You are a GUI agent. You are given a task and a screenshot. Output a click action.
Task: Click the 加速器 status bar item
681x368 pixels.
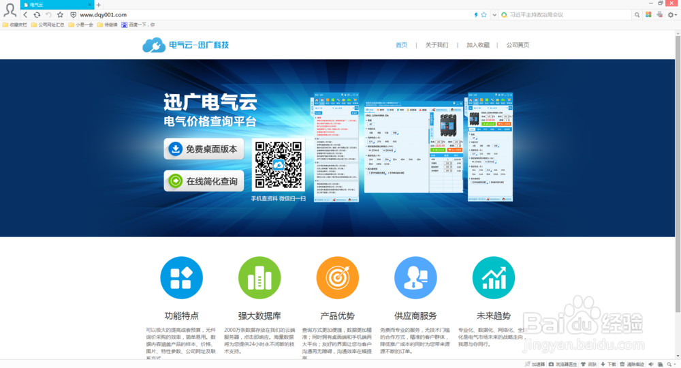(535, 364)
